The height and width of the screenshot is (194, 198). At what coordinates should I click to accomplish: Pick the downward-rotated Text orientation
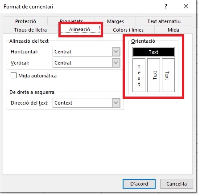(168, 75)
